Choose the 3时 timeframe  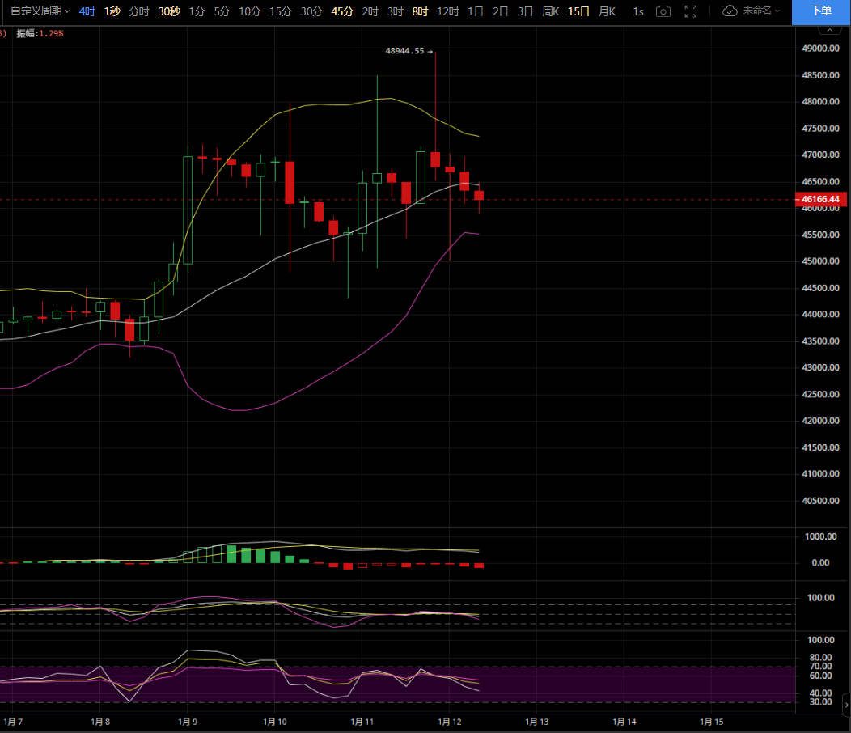click(x=395, y=11)
